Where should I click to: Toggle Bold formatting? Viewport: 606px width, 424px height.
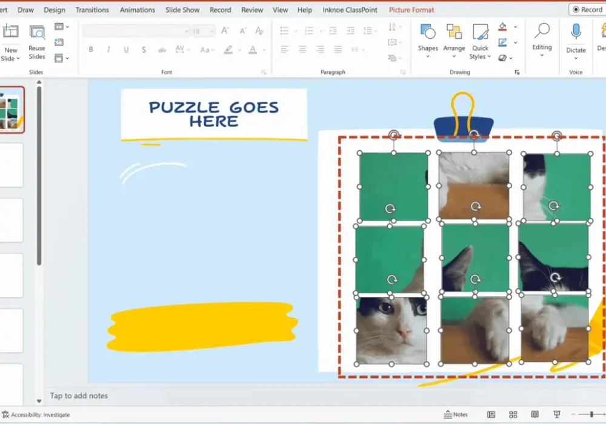point(91,50)
